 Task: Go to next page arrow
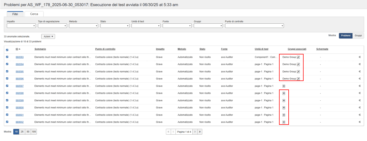195,132
